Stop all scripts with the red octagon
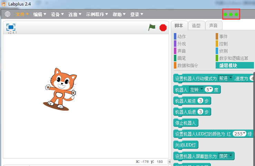This screenshot has height=166, width=255. click(163, 28)
